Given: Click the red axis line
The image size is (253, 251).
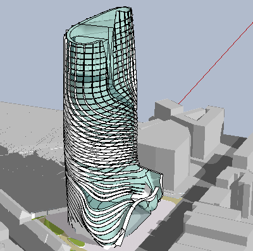Looking at the screenshot, I should pos(216,63).
